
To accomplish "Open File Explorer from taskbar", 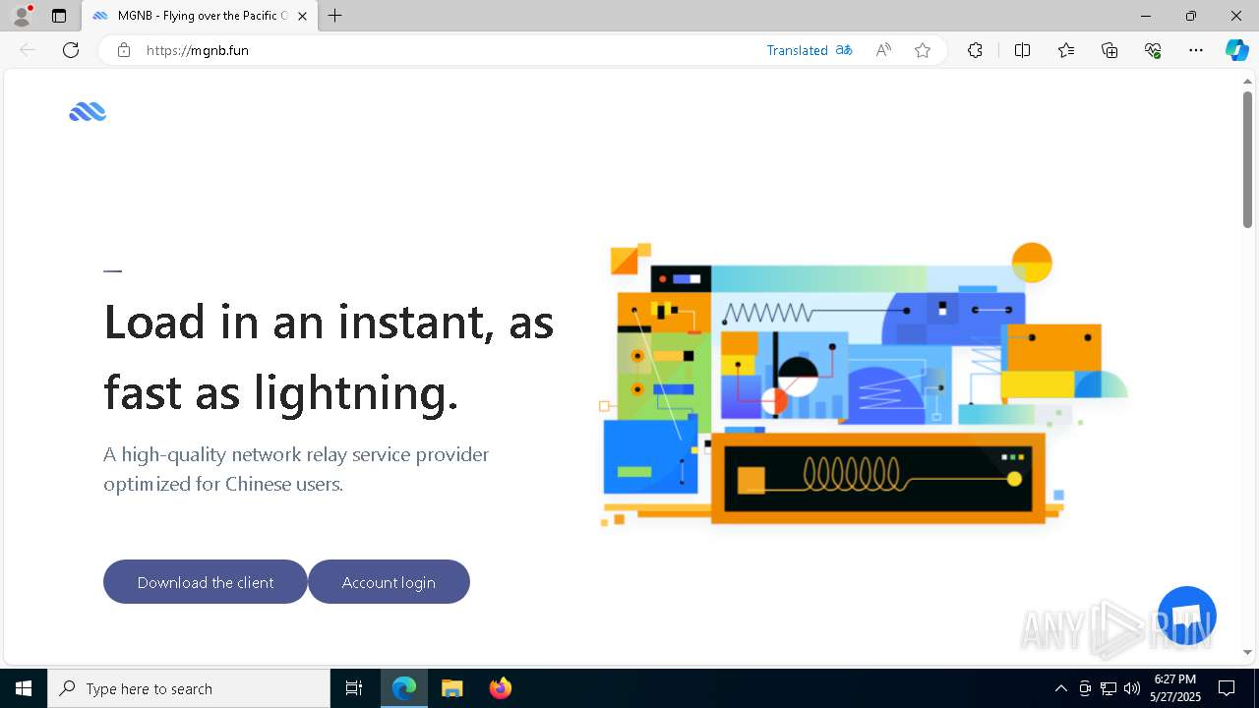I will (452, 688).
